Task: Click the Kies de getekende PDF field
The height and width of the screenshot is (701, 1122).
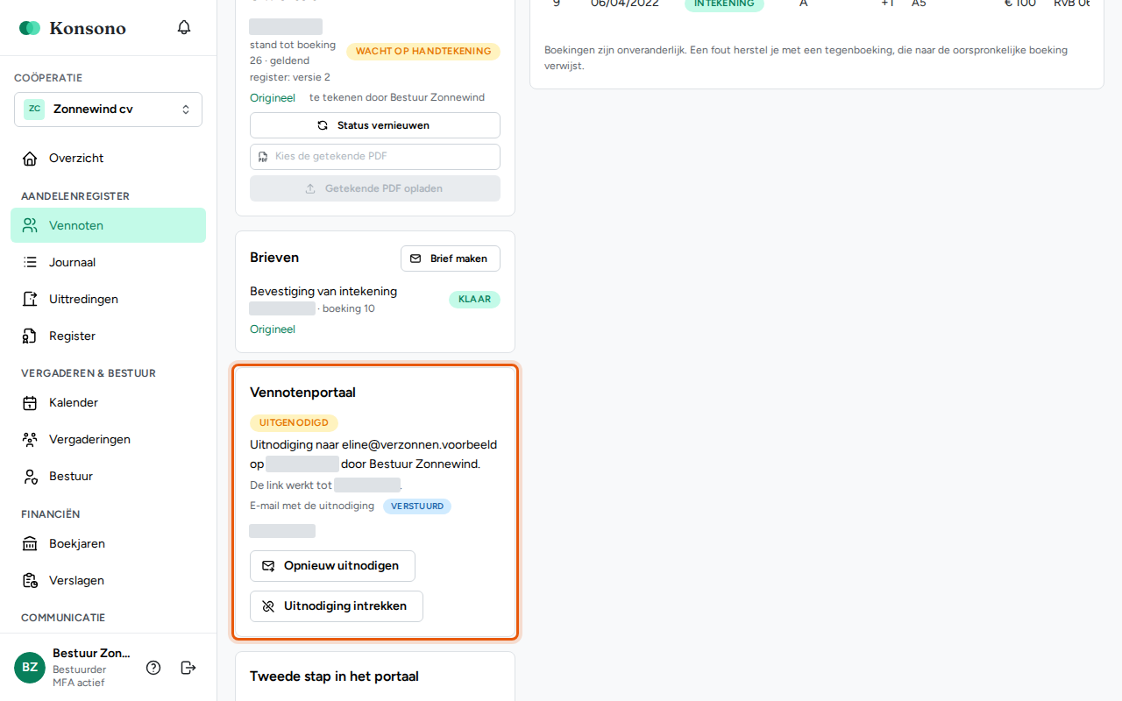Action: (375, 157)
